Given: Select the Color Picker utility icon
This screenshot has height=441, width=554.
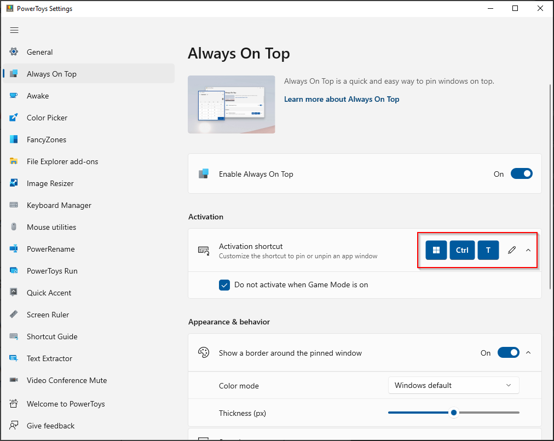Looking at the screenshot, I should (15, 118).
